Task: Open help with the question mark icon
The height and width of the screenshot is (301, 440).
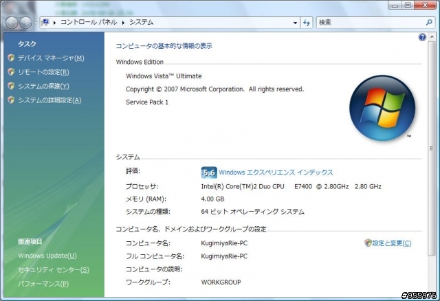Action: (422, 37)
